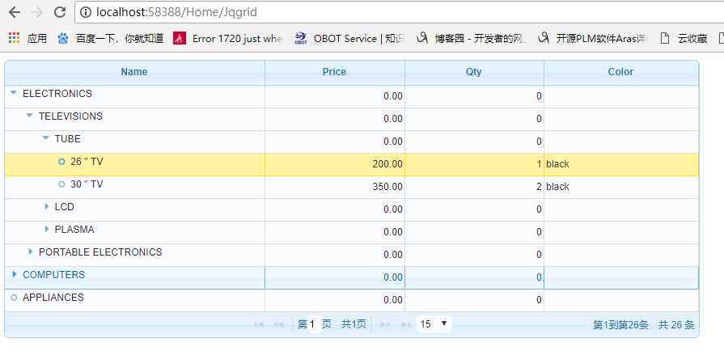The width and height of the screenshot is (724, 351).
Task: Expand the LCD tree node
Action: pos(47,206)
